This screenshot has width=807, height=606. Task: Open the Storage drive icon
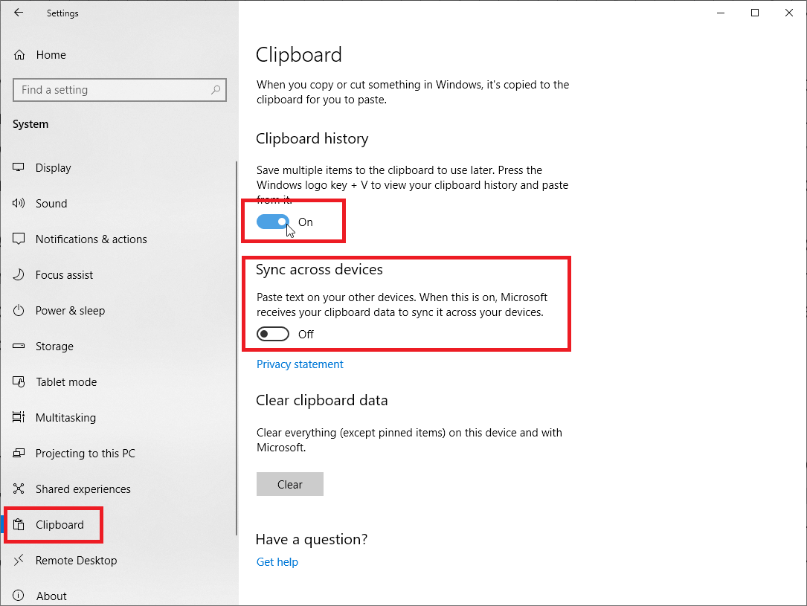pos(18,346)
